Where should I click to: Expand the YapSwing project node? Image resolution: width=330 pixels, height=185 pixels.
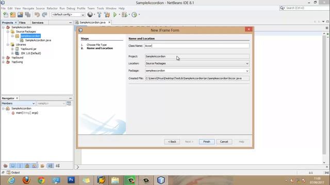[4, 62]
